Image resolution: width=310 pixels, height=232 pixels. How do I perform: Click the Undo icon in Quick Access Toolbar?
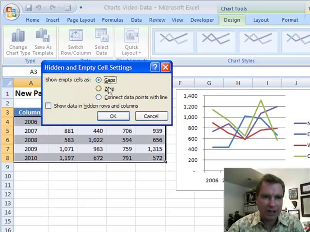tap(39, 8)
